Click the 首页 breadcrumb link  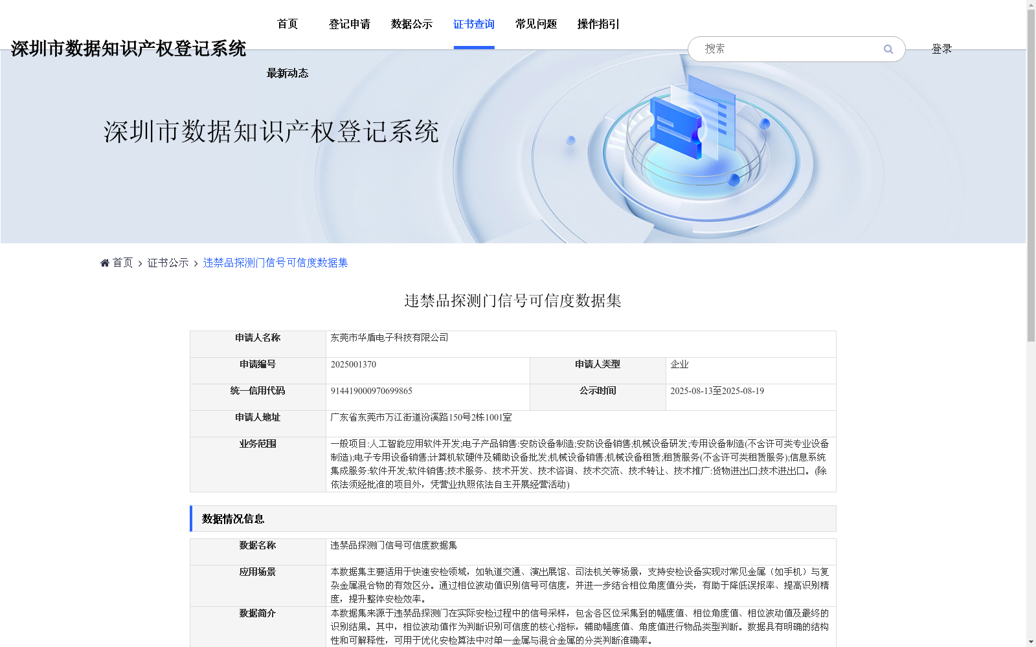click(122, 263)
